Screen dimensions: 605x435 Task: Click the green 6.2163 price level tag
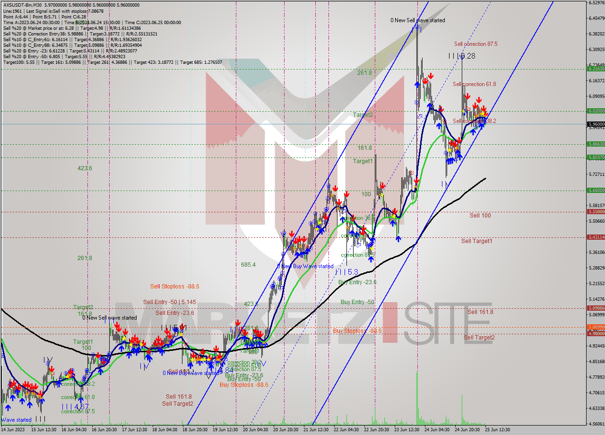596,69
